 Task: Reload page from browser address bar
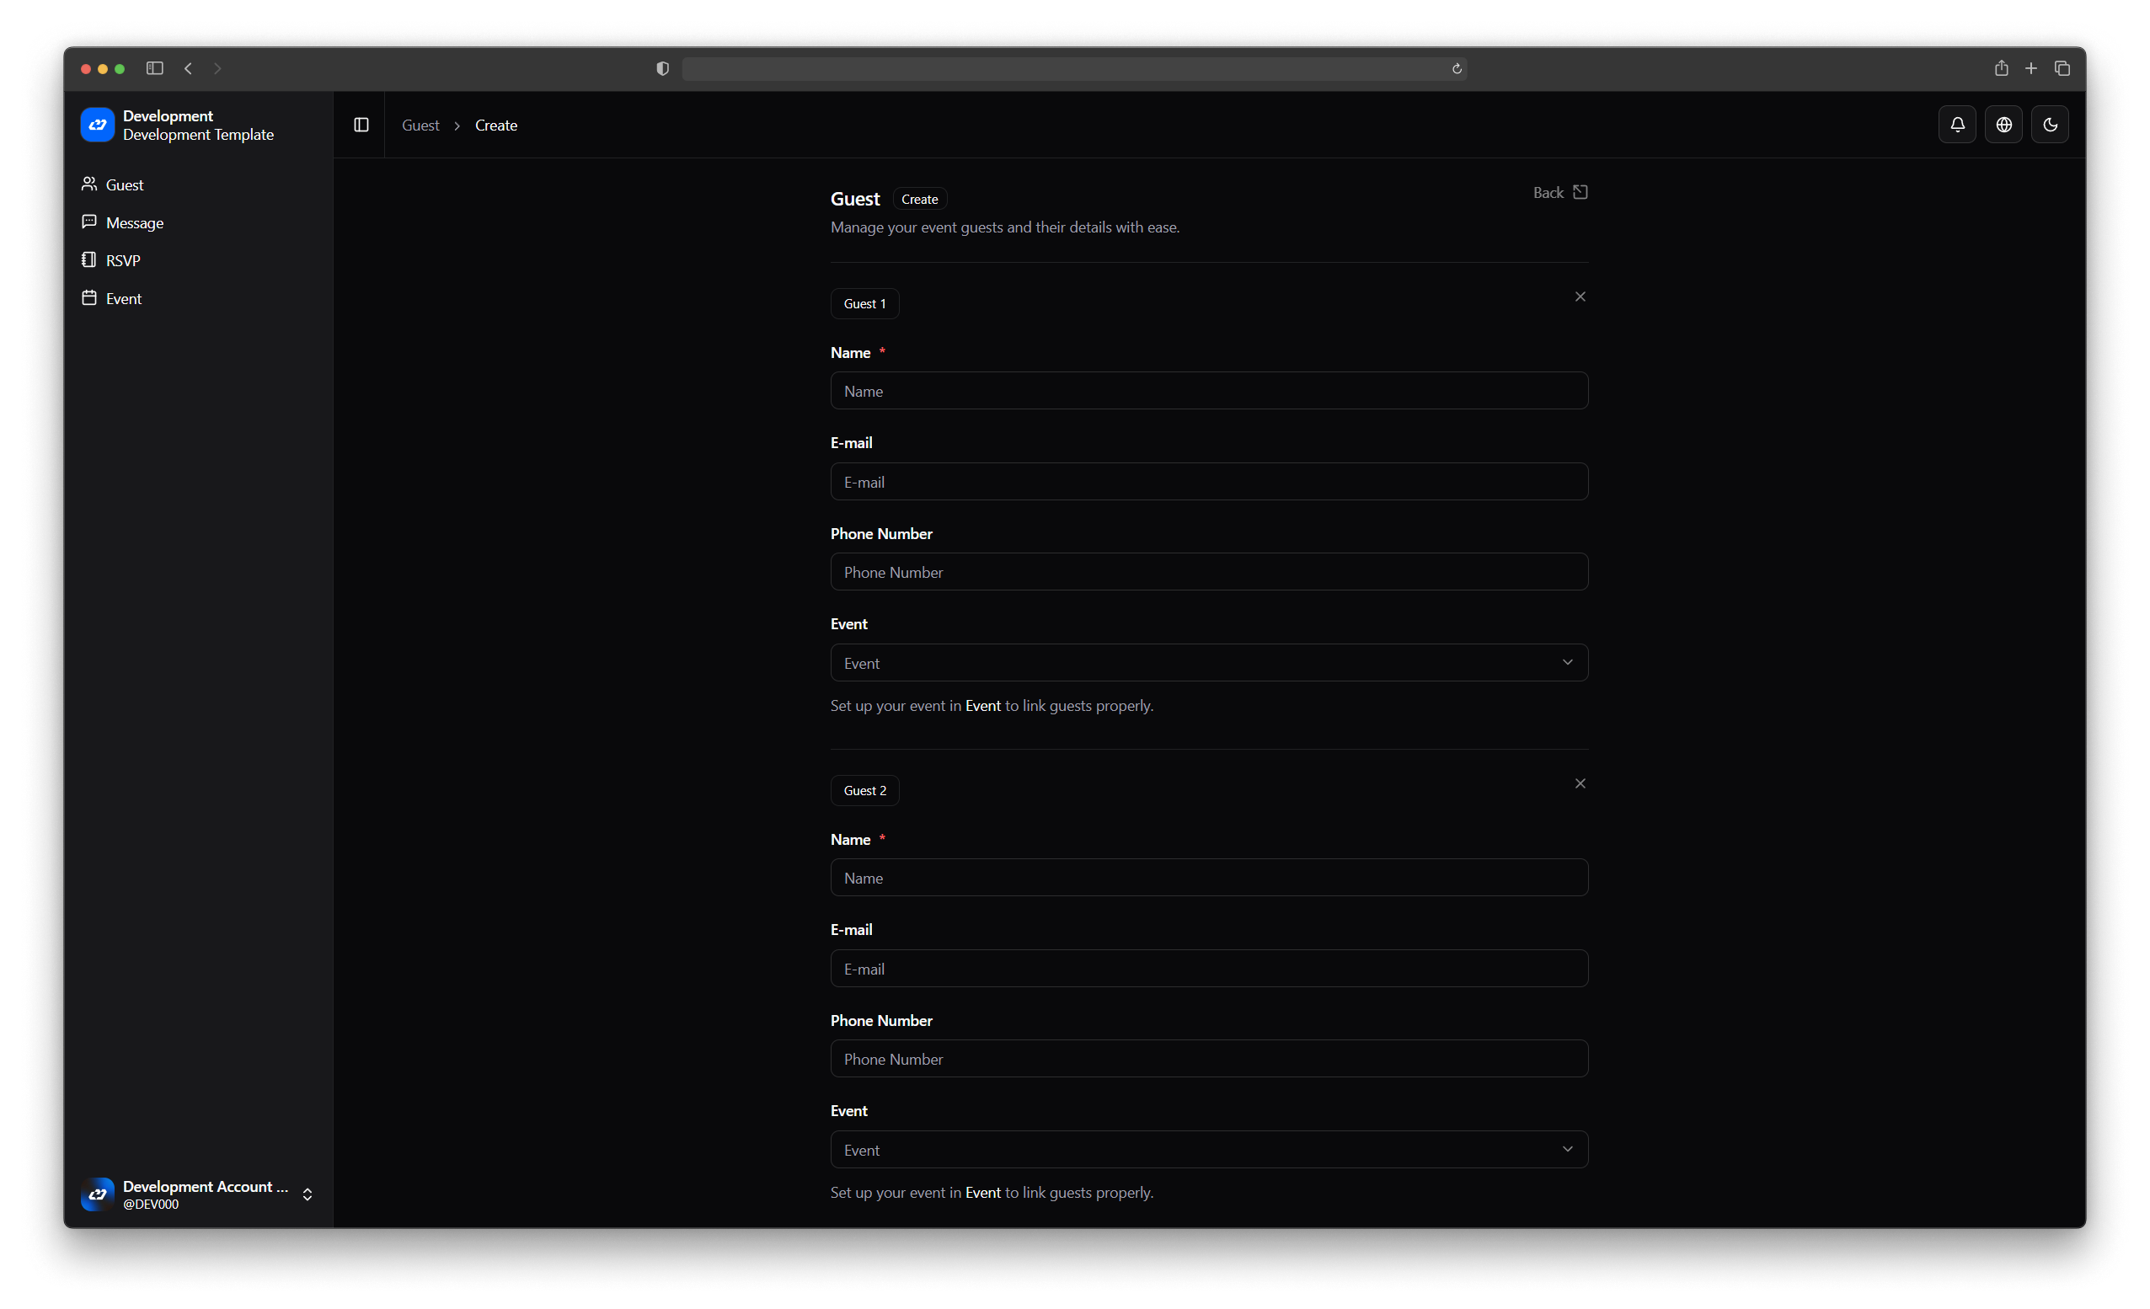[1457, 69]
